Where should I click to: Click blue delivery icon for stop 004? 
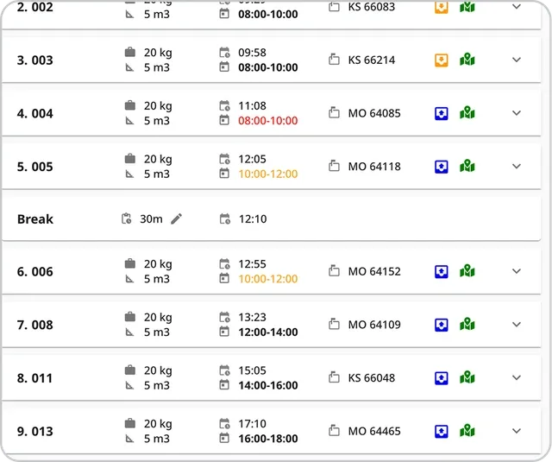click(x=441, y=113)
